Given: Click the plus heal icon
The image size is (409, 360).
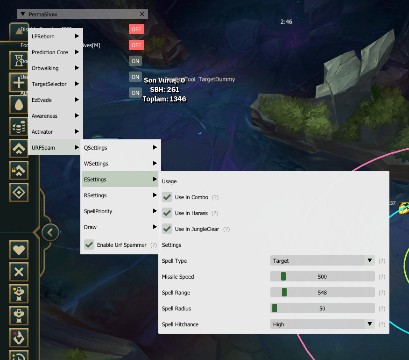Looking at the screenshot, I should pyautogui.click(x=19, y=83).
